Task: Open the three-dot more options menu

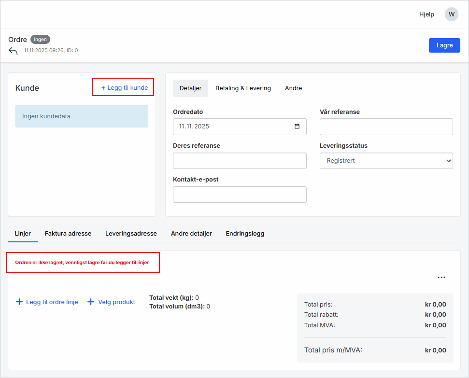Action: [441, 278]
